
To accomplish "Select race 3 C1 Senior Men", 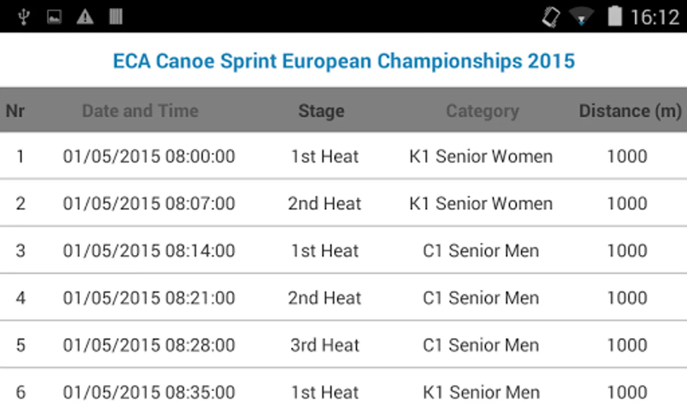I will click(343, 251).
